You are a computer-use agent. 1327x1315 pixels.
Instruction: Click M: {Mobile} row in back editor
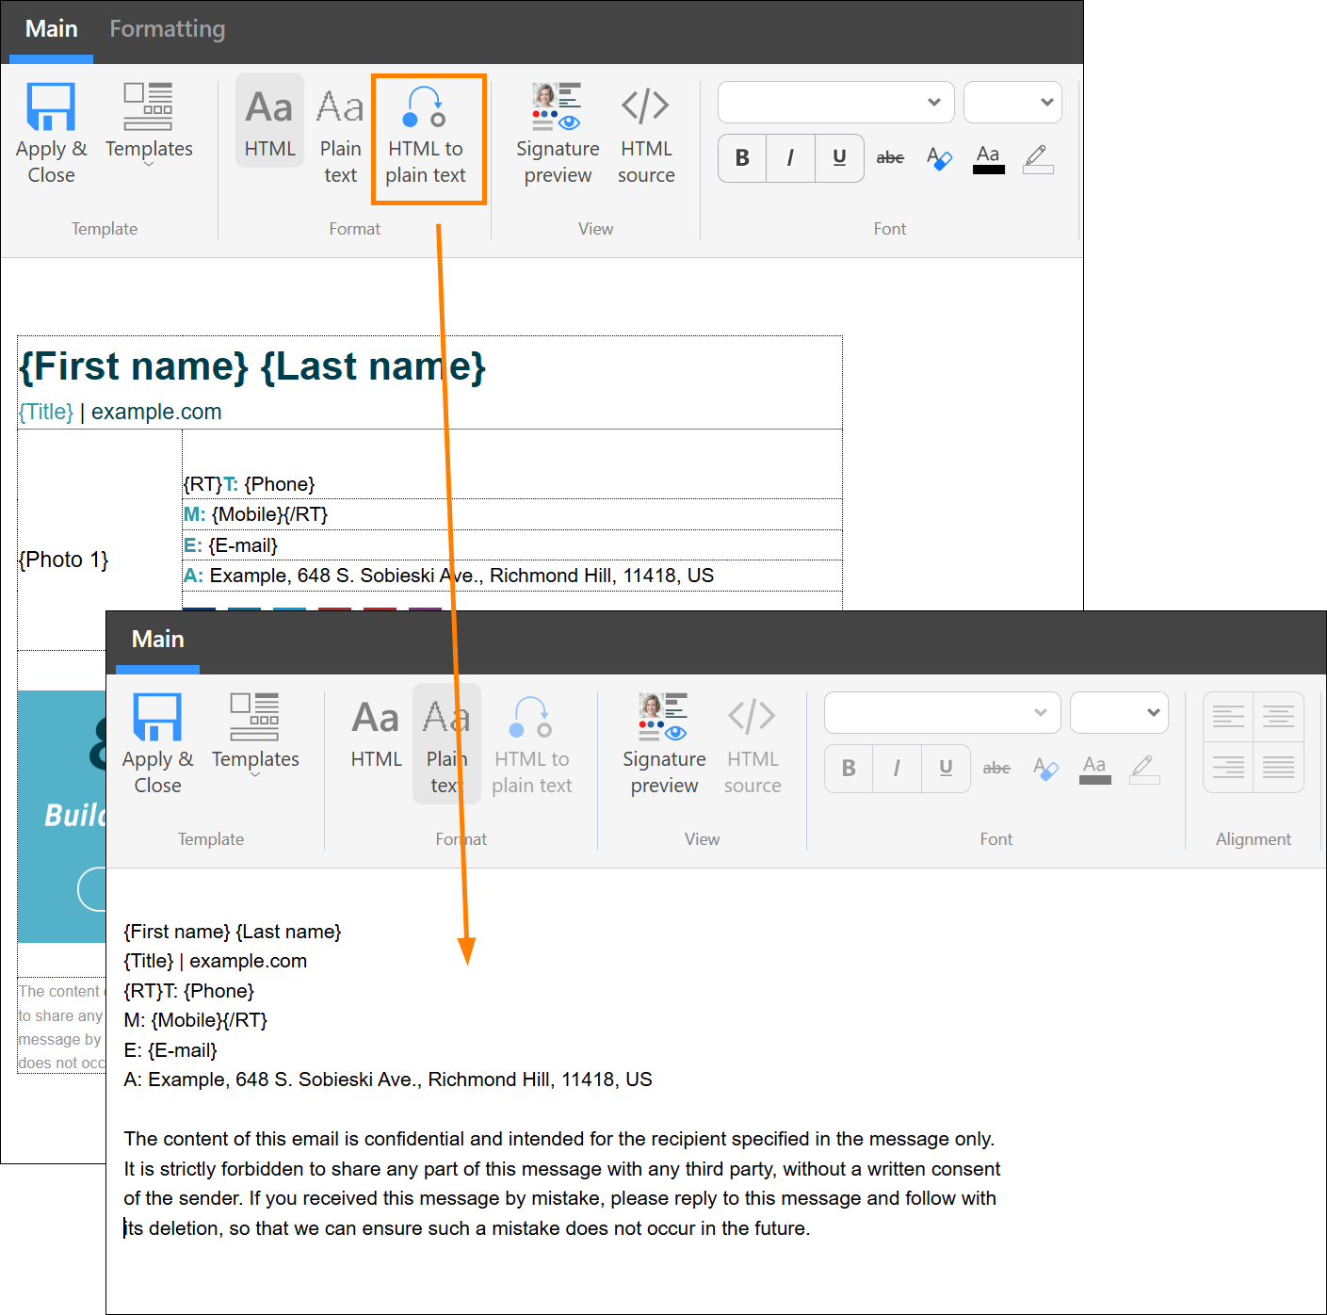(511, 514)
